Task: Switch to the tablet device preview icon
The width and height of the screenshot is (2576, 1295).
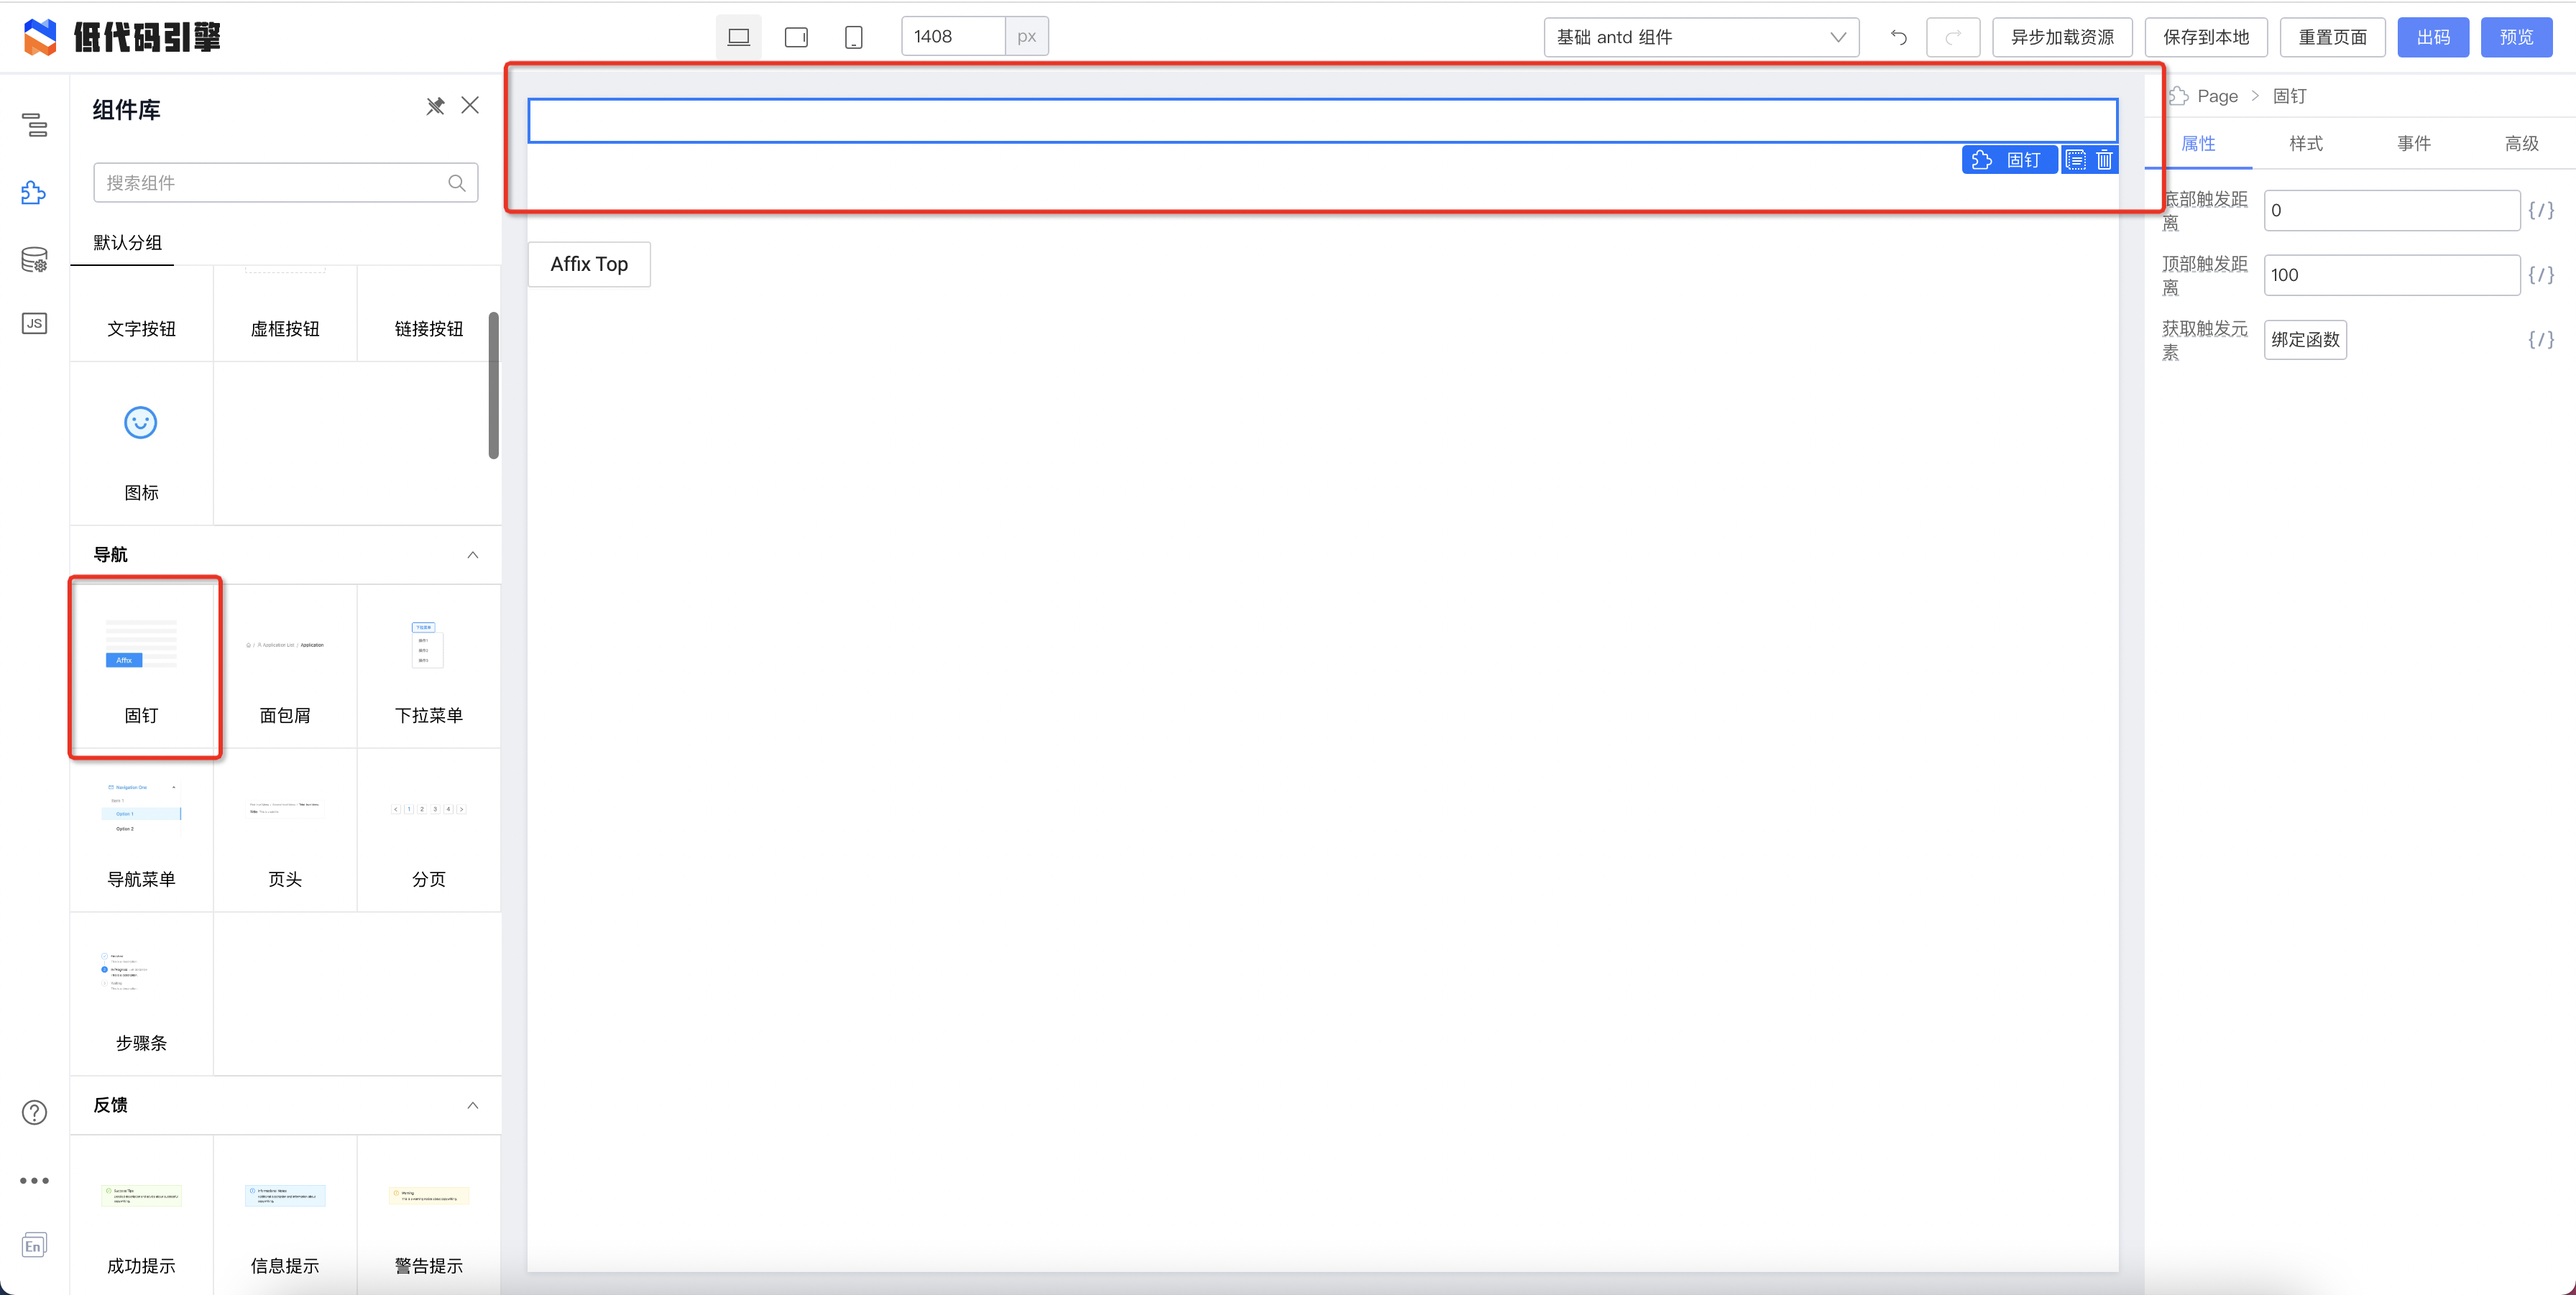Action: tap(796, 37)
